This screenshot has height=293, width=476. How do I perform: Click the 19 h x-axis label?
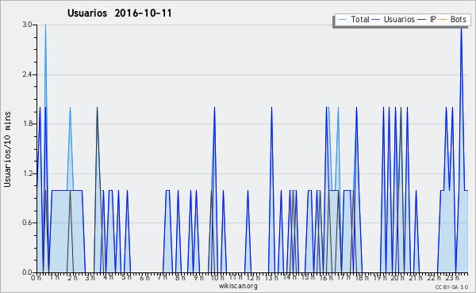(379, 278)
